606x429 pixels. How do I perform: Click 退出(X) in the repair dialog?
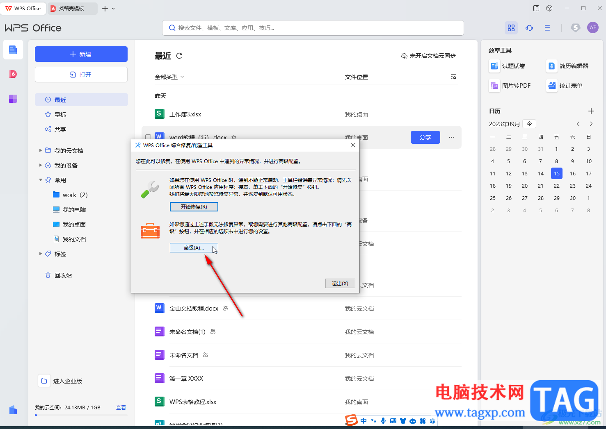(x=340, y=284)
